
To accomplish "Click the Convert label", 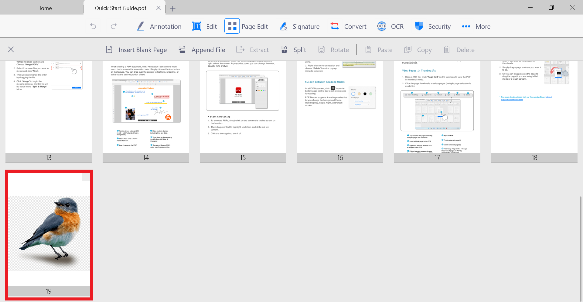I will pos(355,27).
